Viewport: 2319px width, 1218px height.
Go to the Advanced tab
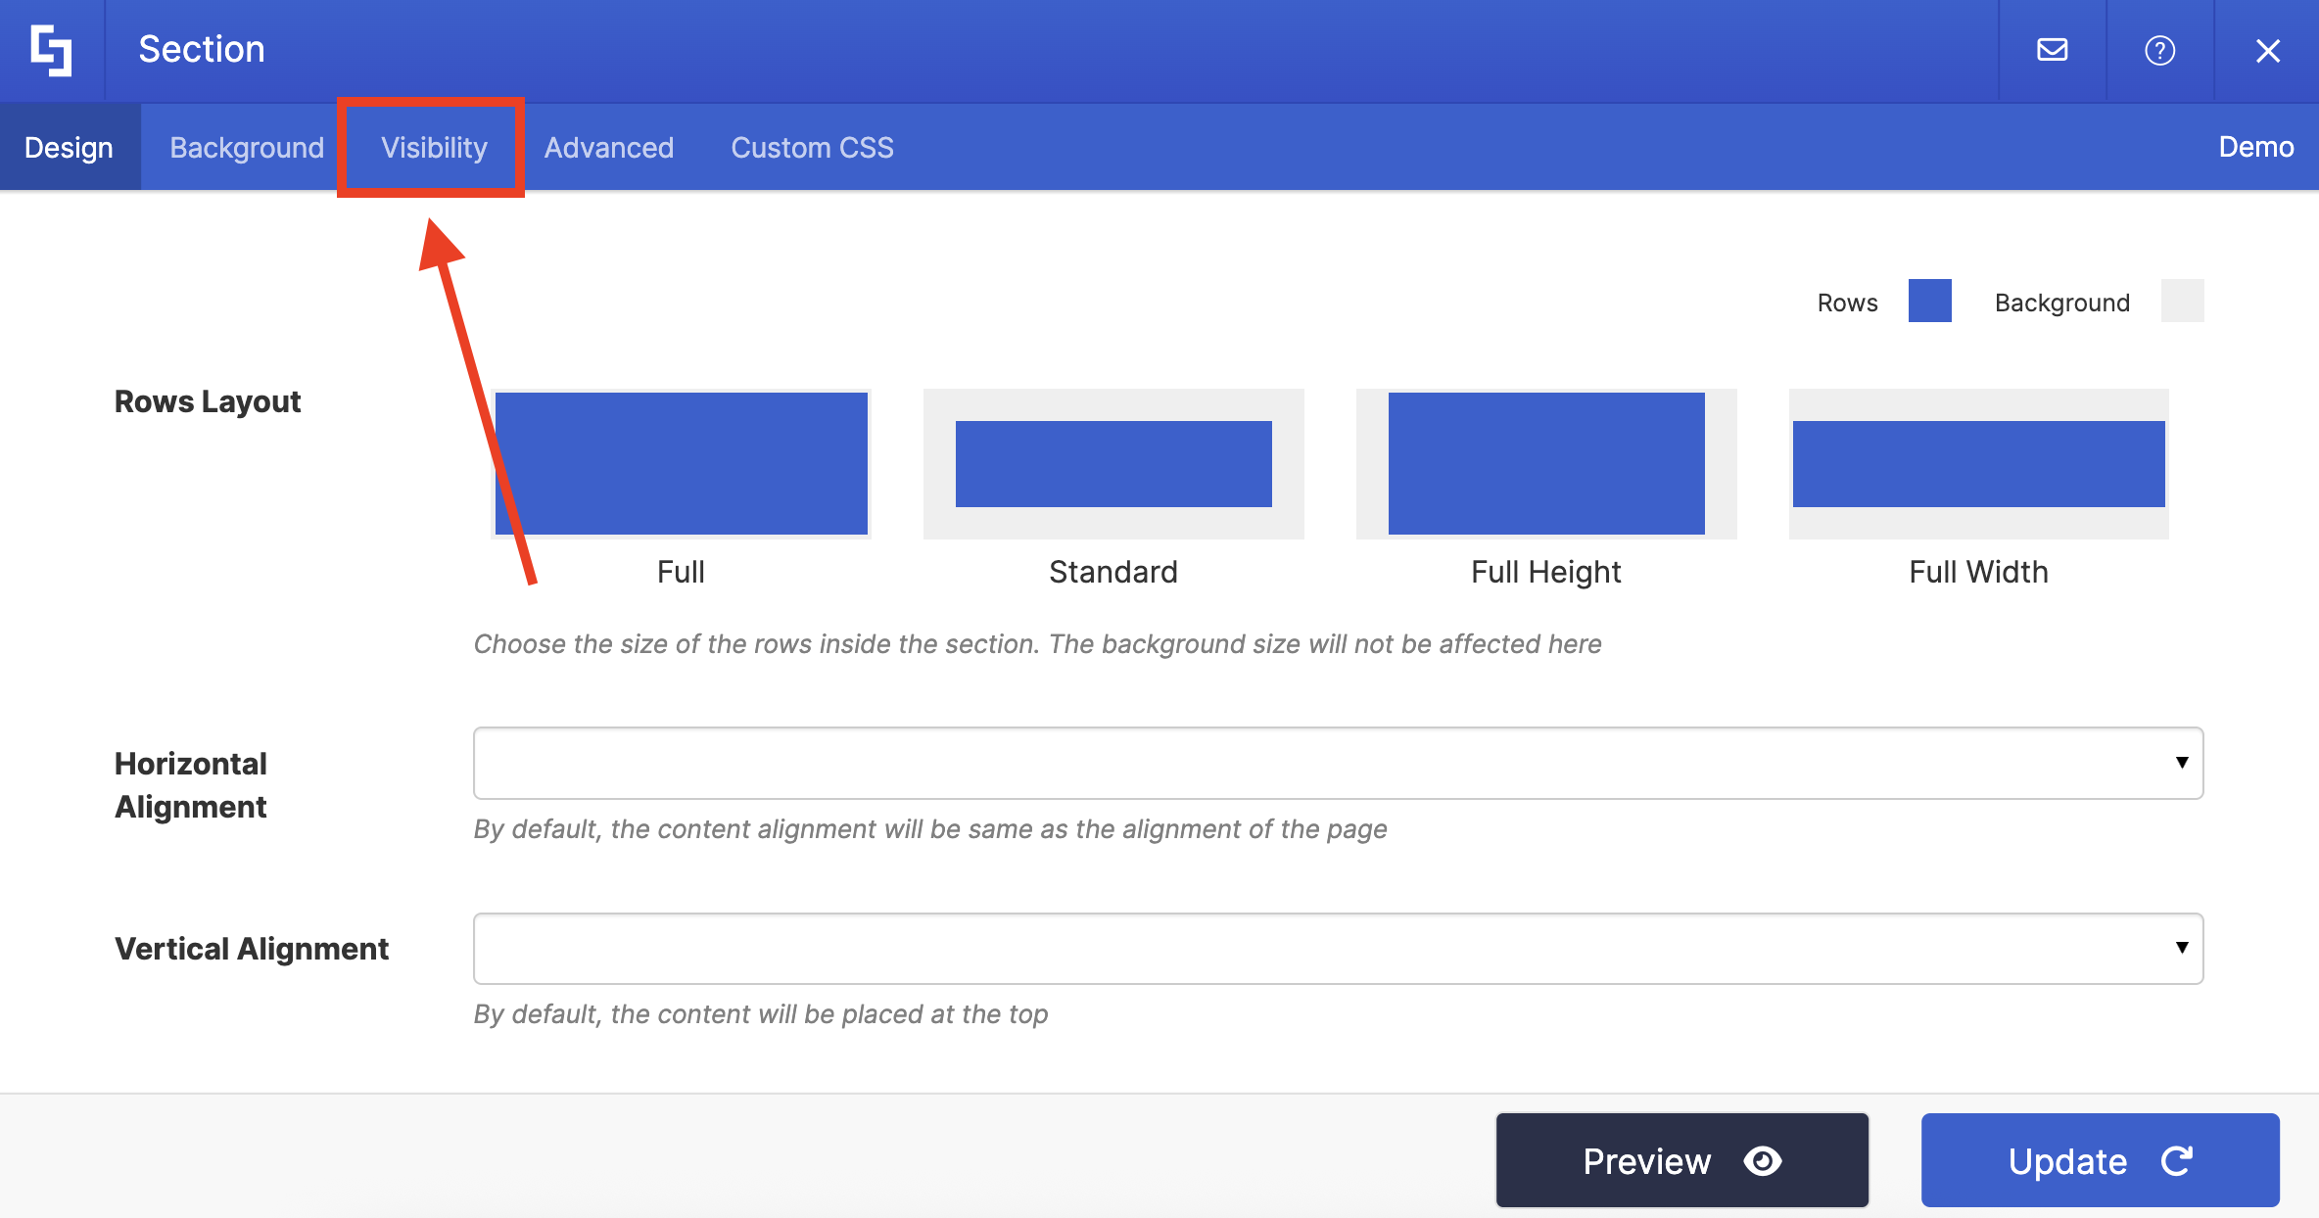point(608,148)
